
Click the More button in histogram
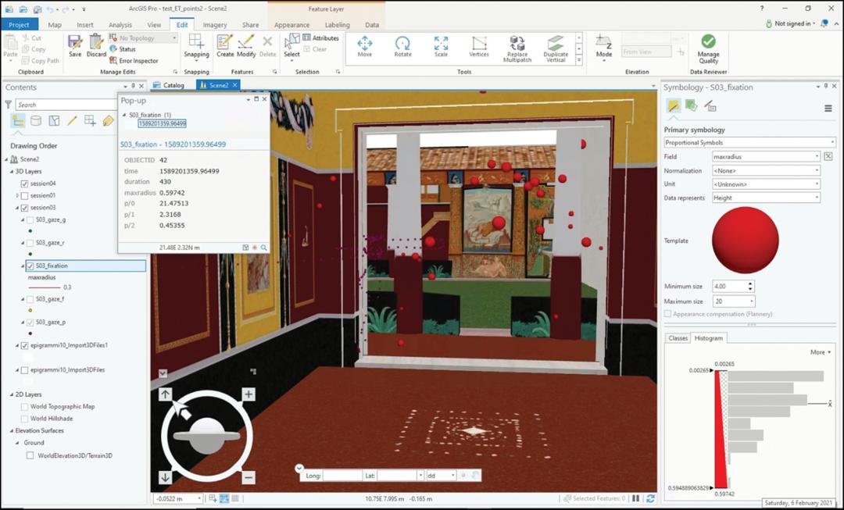click(821, 352)
